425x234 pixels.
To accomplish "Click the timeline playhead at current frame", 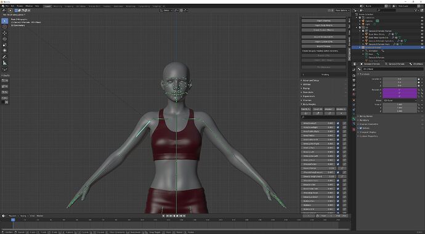I will pyautogui.click(x=13, y=220).
